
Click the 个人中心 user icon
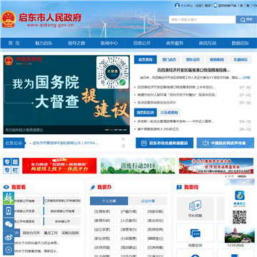pos(177,6)
